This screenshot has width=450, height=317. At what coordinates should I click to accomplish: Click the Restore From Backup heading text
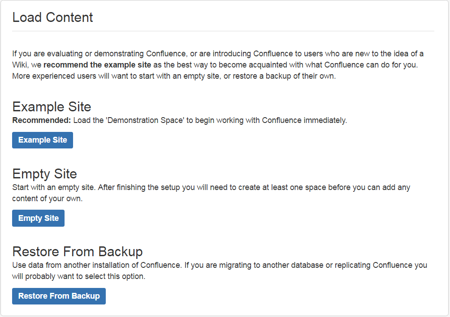pyautogui.click(x=77, y=251)
